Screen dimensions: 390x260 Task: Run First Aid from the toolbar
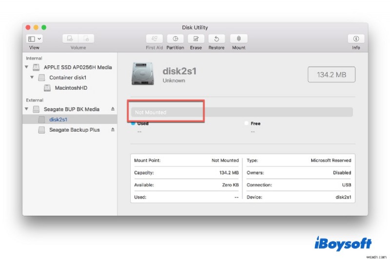point(154,39)
